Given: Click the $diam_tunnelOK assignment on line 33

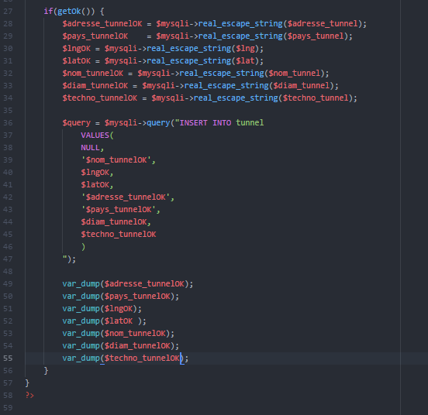Looking at the screenshot, I should [x=95, y=86].
